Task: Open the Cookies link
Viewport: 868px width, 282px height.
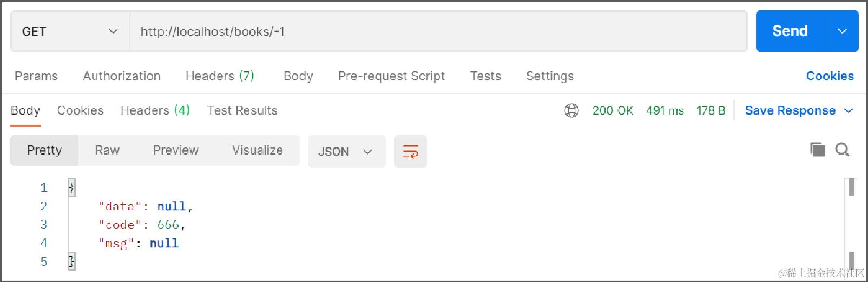Action: (830, 76)
